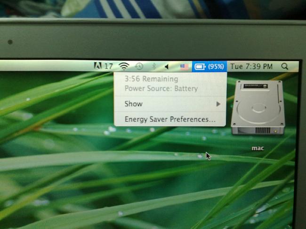Open the US flag input source menu
Viewport: 306px width, 229px height.
(184, 66)
